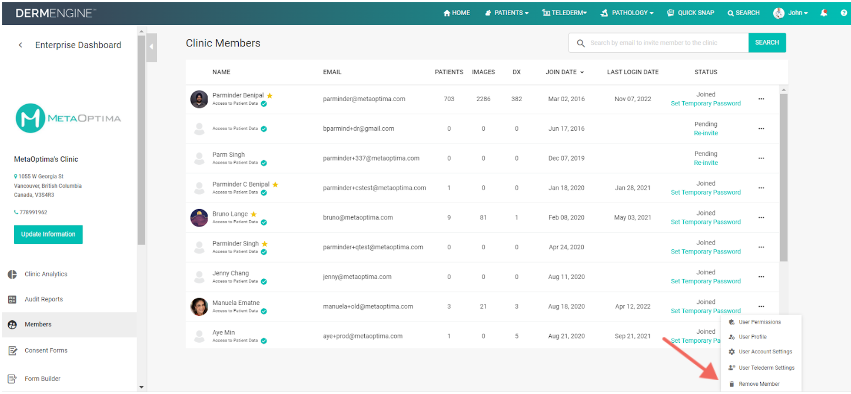Image resolution: width=851 pixels, height=394 pixels.
Task: Click the Clinic Analytics pie chart icon
Action: pos(12,274)
